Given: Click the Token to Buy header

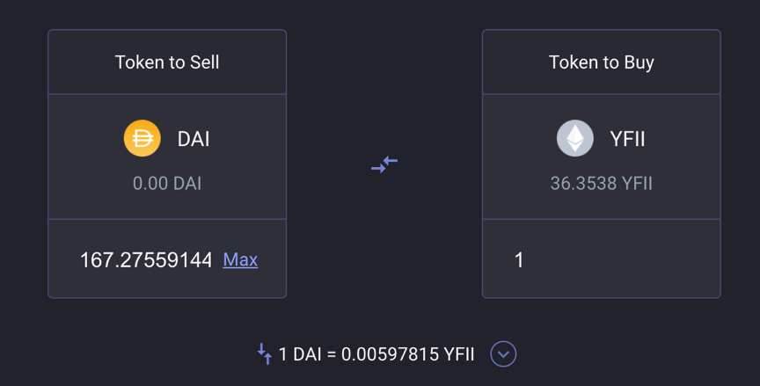Looking at the screenshot, I should coord(601,62).
